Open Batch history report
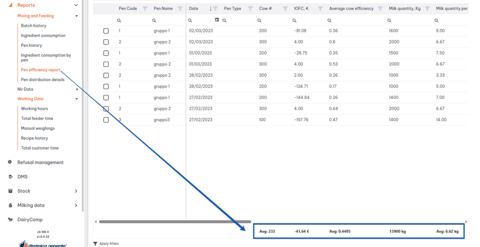 33,26
